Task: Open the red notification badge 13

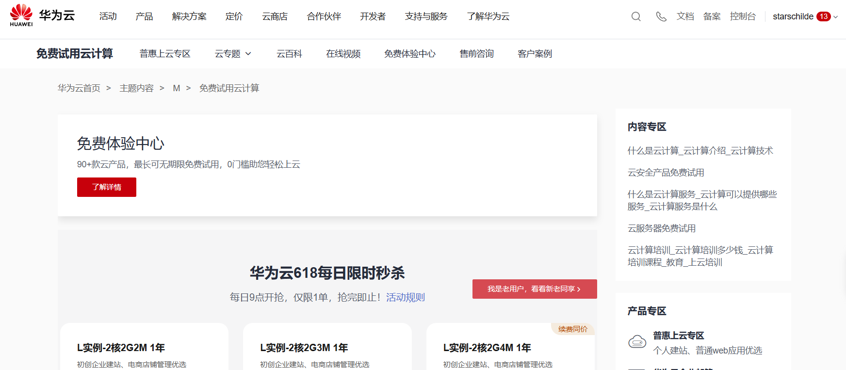Action: point(823,16)
